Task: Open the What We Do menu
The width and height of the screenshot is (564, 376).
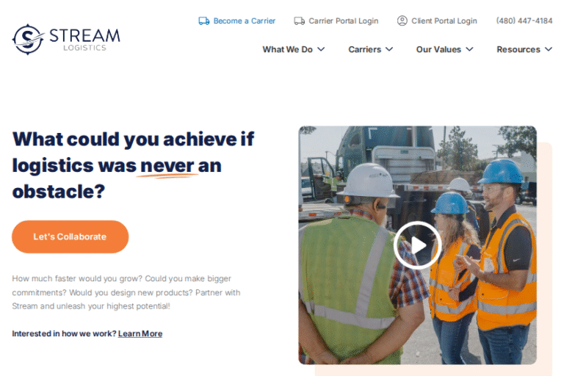Action: [x=287, y=49]
